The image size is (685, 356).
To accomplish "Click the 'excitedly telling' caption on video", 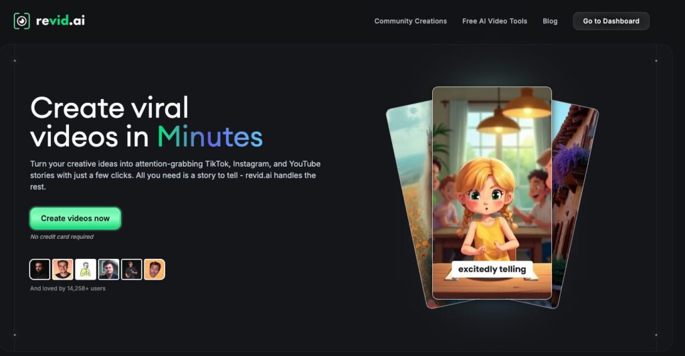I will tap(492, 269).
